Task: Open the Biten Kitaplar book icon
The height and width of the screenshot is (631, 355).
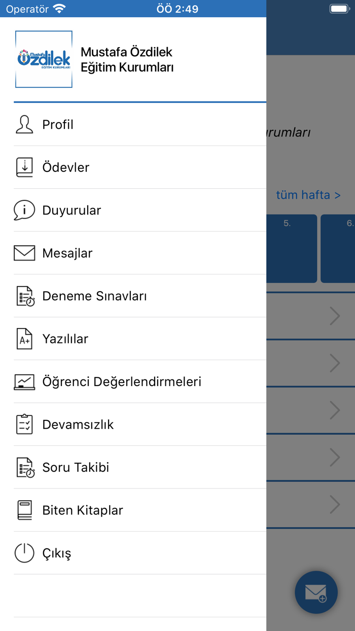Action: point(24,510)
